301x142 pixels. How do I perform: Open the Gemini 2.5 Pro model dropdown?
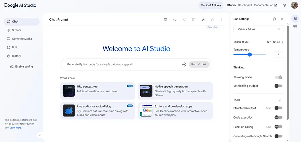click(258, 29)
